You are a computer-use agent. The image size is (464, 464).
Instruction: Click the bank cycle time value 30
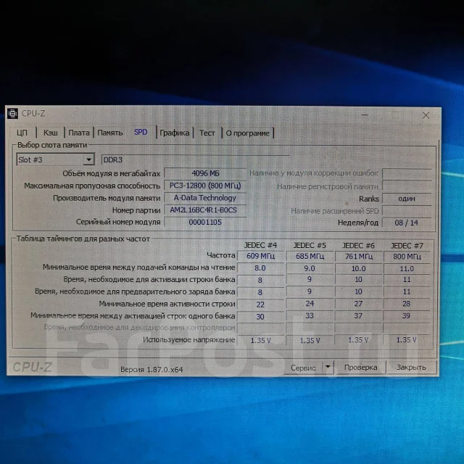pos(260,317)
